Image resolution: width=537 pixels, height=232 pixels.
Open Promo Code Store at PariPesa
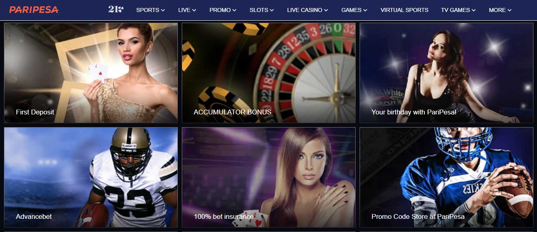point(447,177)
